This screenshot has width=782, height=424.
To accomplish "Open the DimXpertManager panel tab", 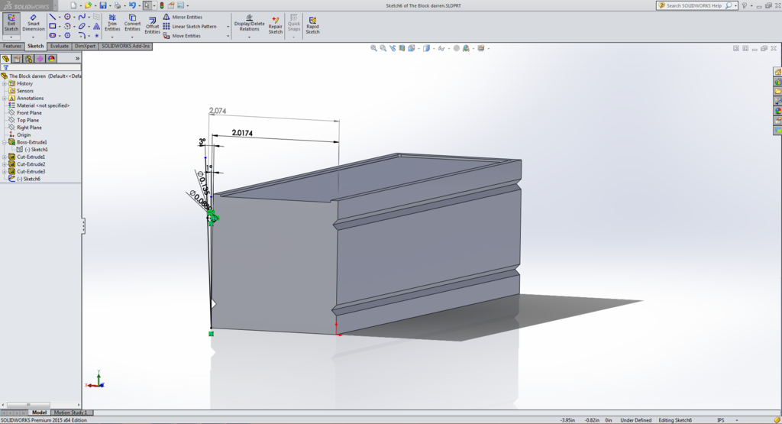I will 40,59.
